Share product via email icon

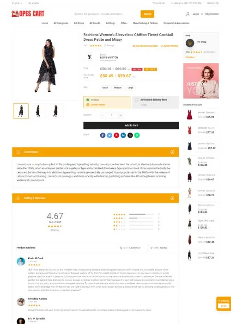pyautogui.click(x=130, y=135)
